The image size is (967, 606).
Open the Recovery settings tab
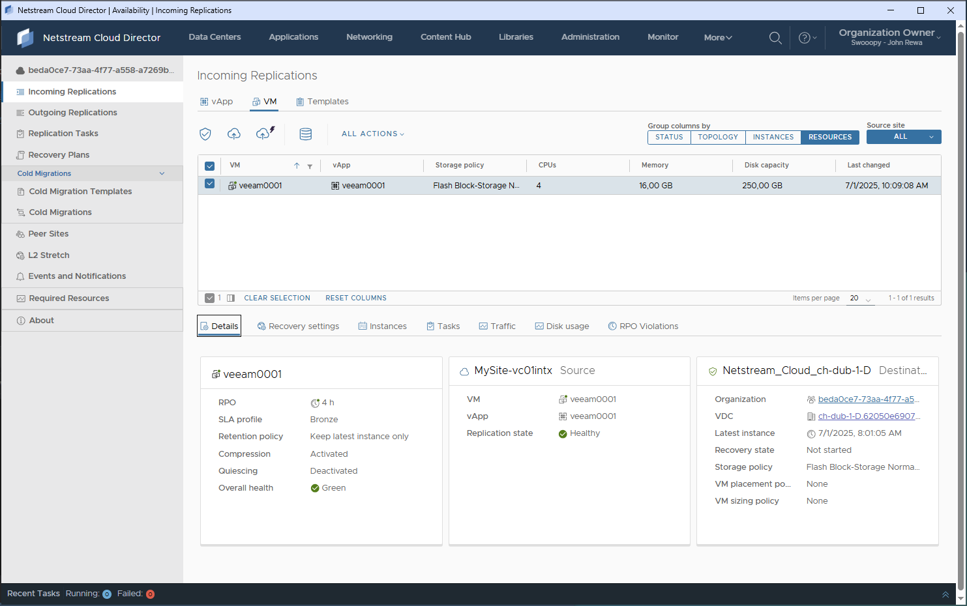[298, 326]
